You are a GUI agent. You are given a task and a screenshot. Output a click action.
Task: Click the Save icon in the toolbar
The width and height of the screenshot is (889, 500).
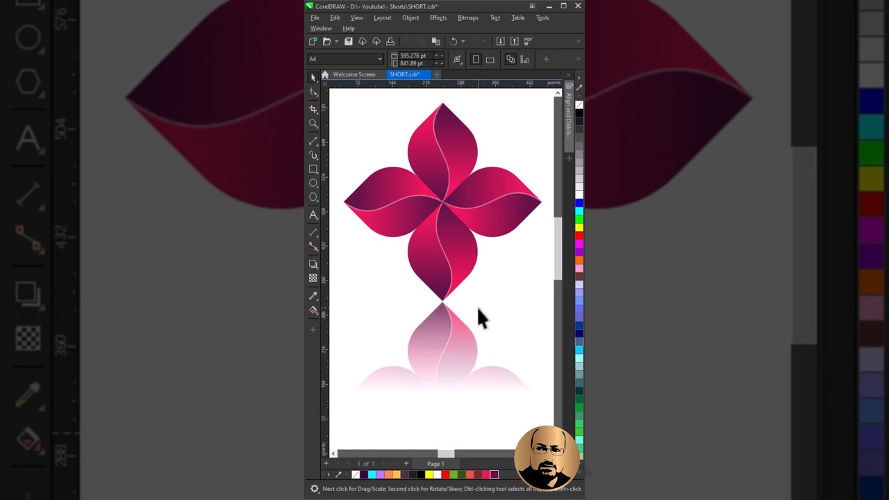tap(349, 42)
